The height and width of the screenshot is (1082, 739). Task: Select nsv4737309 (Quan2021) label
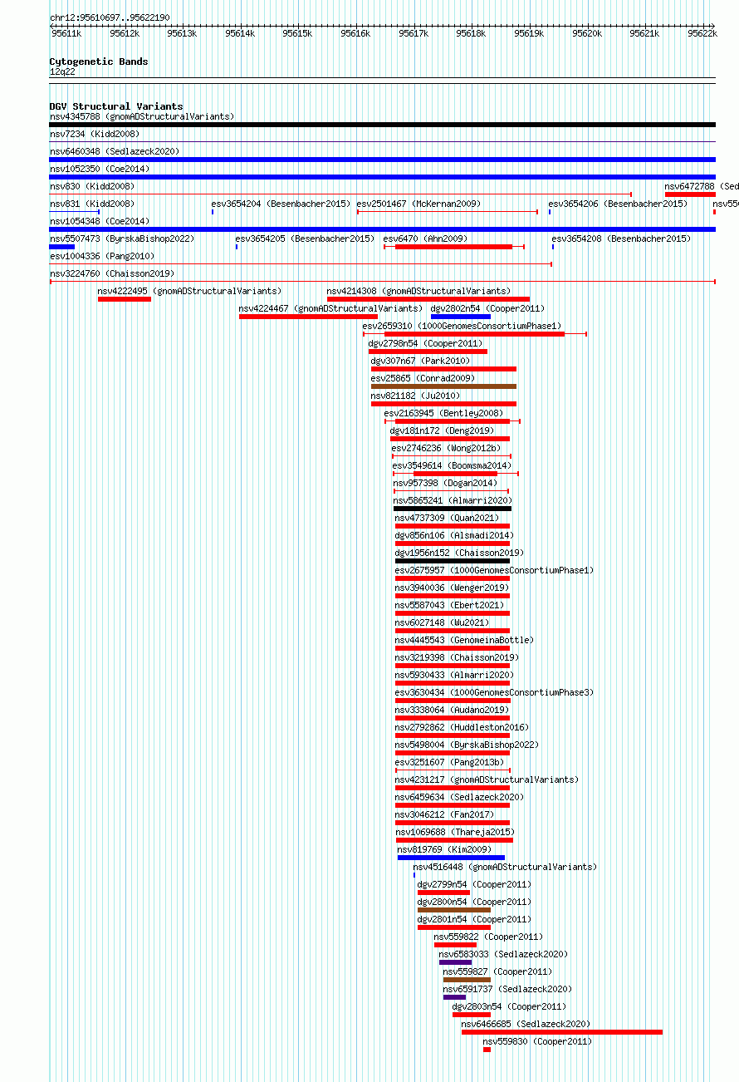448,518
